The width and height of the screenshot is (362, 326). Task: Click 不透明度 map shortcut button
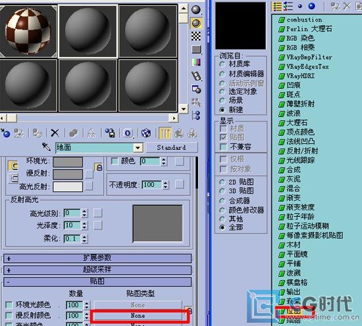[x=180, y=184]
